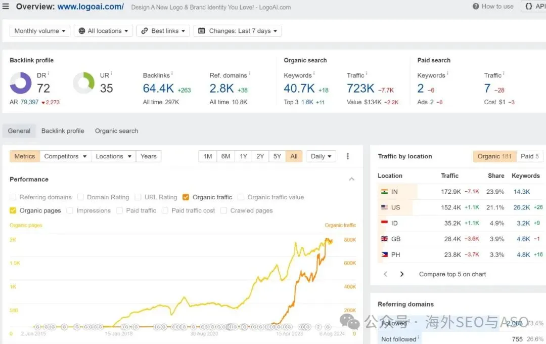This screenshot has height=344, width=546.
Task: Enable the Referring domains checkbox
Action: [13, 197]
